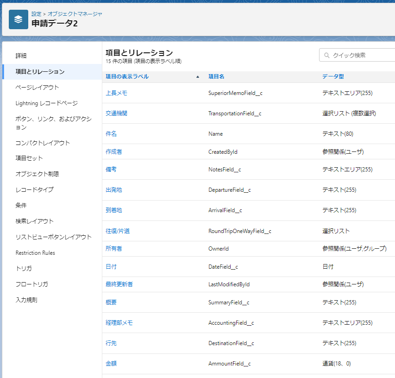Open レコードタイプ in the sidebar
This screenshot has width=395, height=378.
point(35,189)
